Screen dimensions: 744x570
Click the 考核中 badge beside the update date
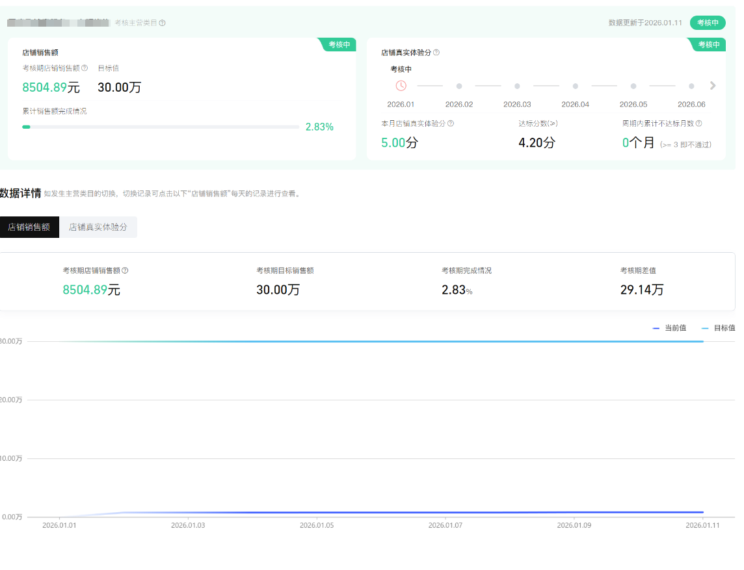click(708, 23)
